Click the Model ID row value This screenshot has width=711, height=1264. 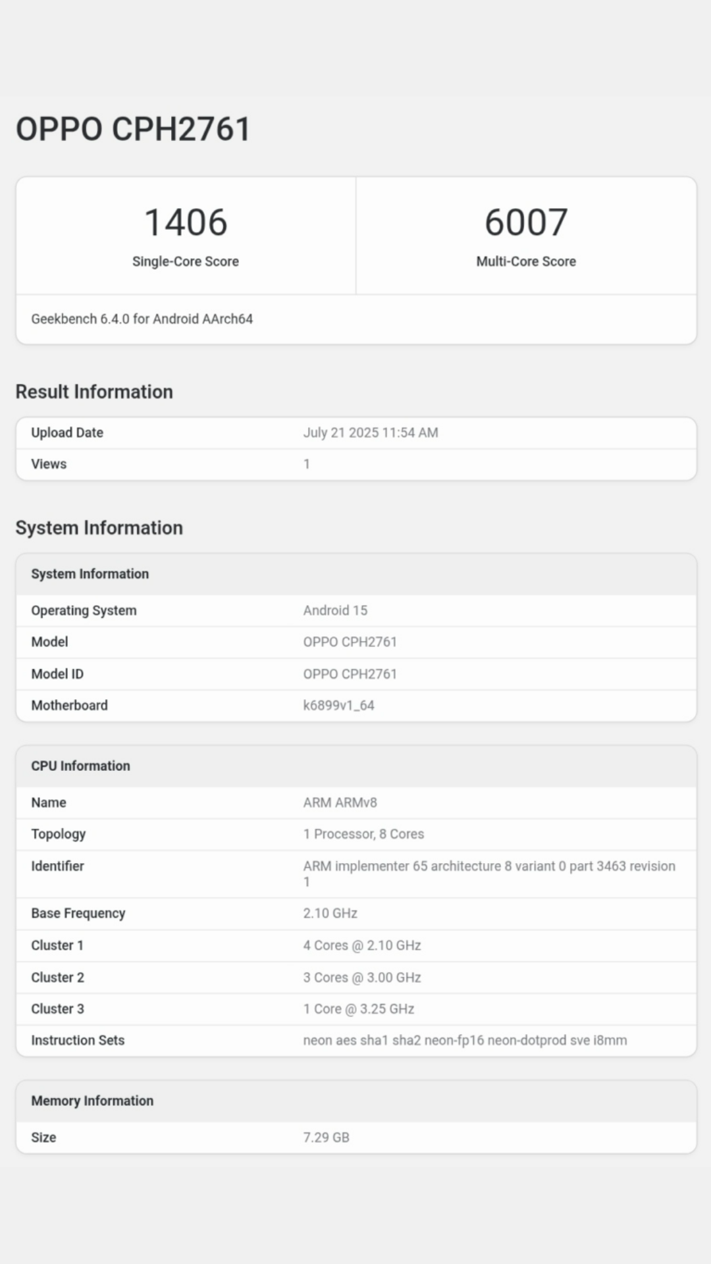[350, 674]
